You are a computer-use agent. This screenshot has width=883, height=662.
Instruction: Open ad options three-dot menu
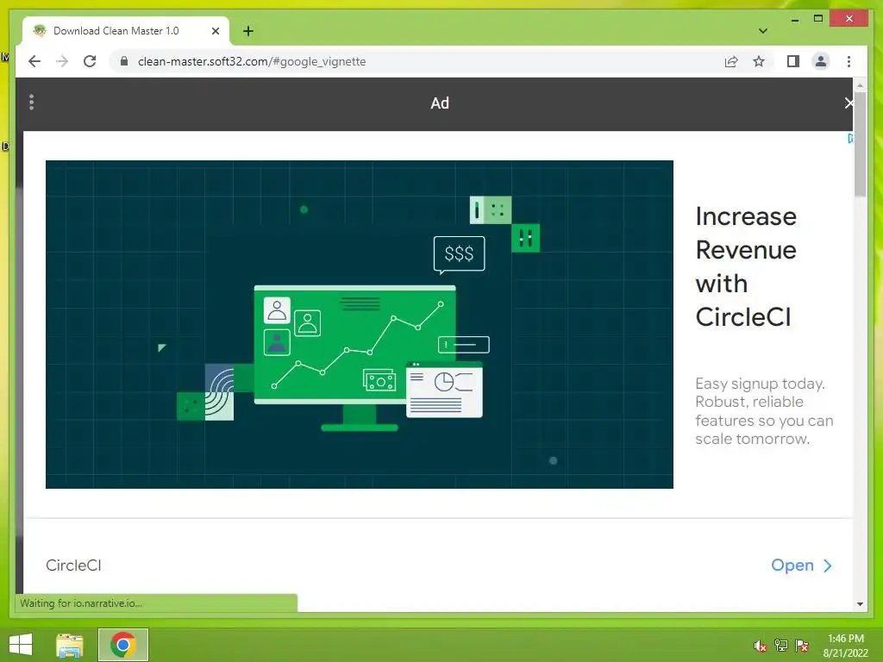coord(32,102)
